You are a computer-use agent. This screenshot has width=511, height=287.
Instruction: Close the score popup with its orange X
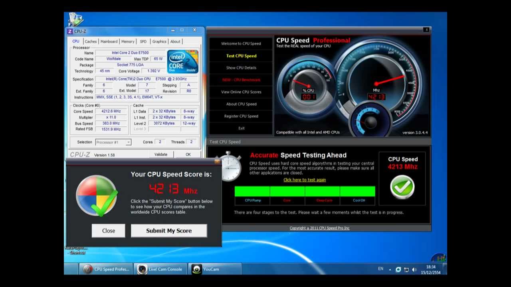[217, 161]
